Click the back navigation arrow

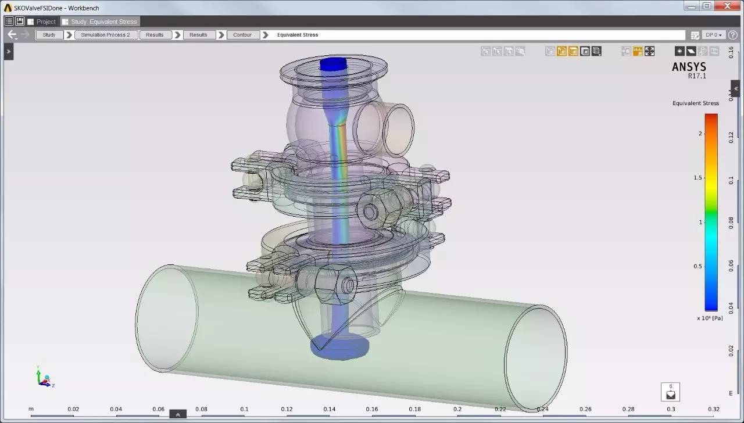click(12, 35)
